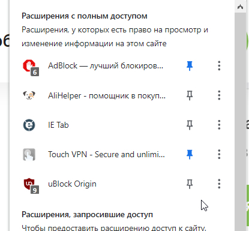Unpin AdBlock from the toolbar

coord(190,66)
